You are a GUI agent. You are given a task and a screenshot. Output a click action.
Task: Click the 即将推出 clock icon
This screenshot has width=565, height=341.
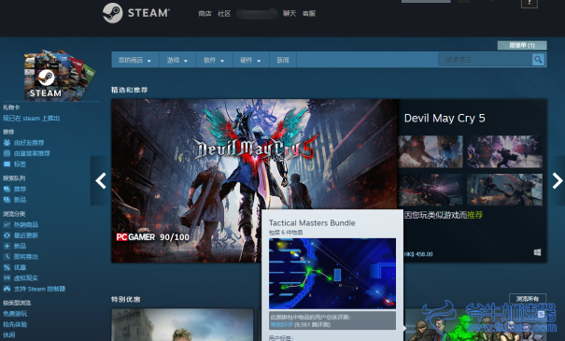tap(7, 257)
